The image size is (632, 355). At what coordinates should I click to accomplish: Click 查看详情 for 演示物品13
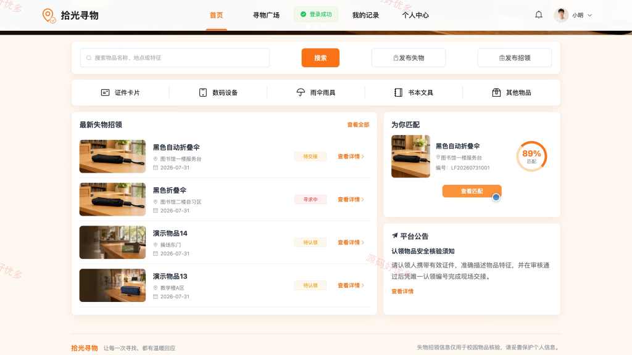tap(351, 285)
